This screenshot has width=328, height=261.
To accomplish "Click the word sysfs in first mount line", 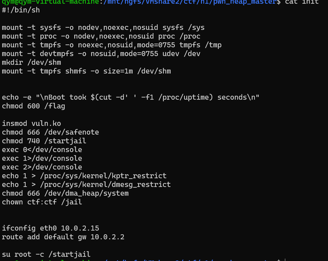I will [x=50, y=28].
